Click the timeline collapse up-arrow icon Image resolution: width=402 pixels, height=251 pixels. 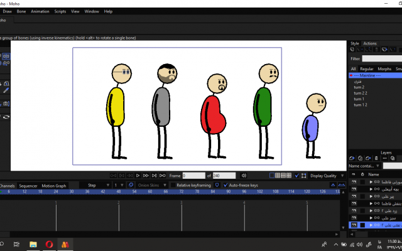click(333, 185)
